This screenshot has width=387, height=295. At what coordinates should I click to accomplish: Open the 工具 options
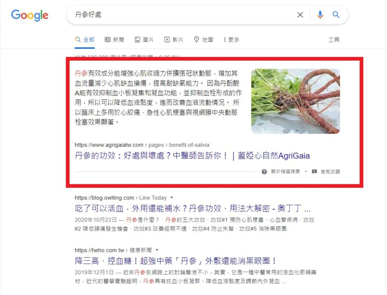(x=334, y=40)
